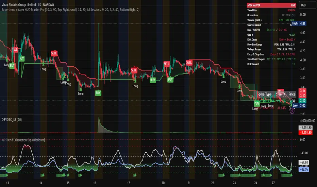Click the PDH: 3.56 / PDL: 3.11 value
This screenshot has height=187, width=317.
pos(285,45)
